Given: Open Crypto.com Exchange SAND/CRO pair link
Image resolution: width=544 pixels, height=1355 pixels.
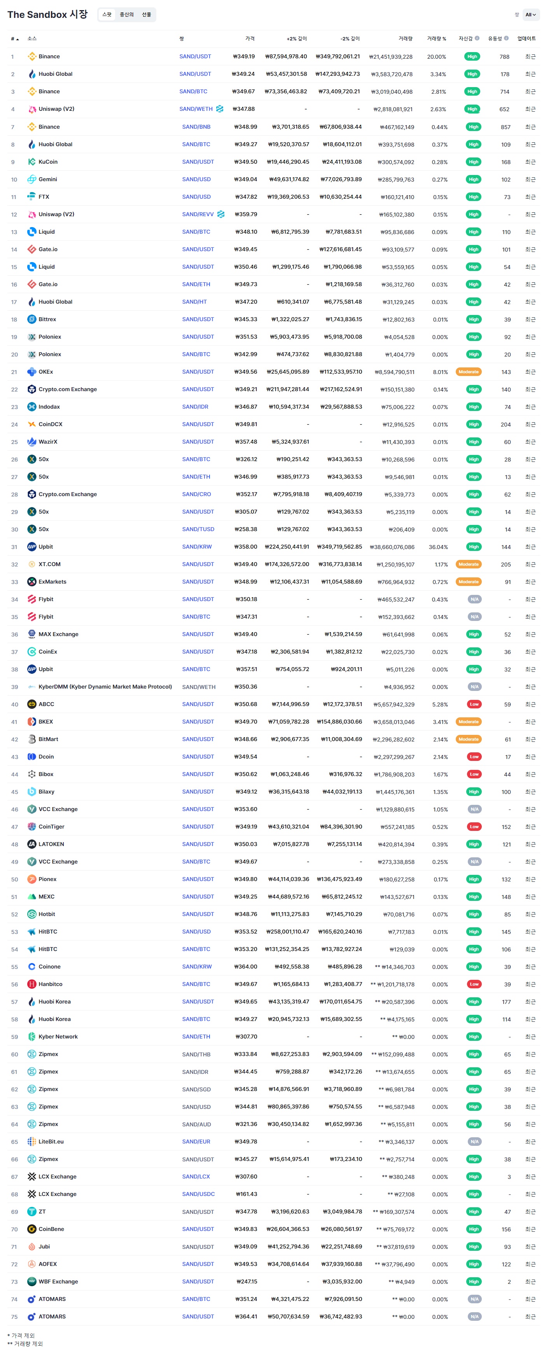Looking at the screenshot, I should click(x=196, y=495).
